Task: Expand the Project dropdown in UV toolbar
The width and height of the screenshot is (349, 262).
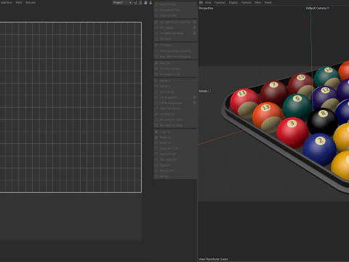Action: (x=122, y=3)
